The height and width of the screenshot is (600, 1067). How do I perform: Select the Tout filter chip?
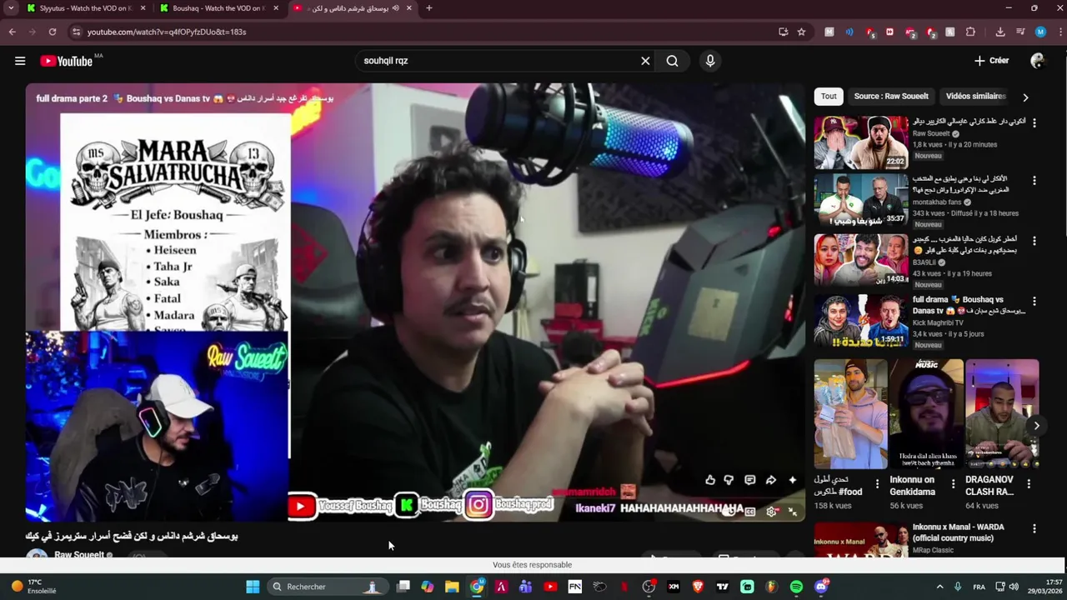[829, 96]
